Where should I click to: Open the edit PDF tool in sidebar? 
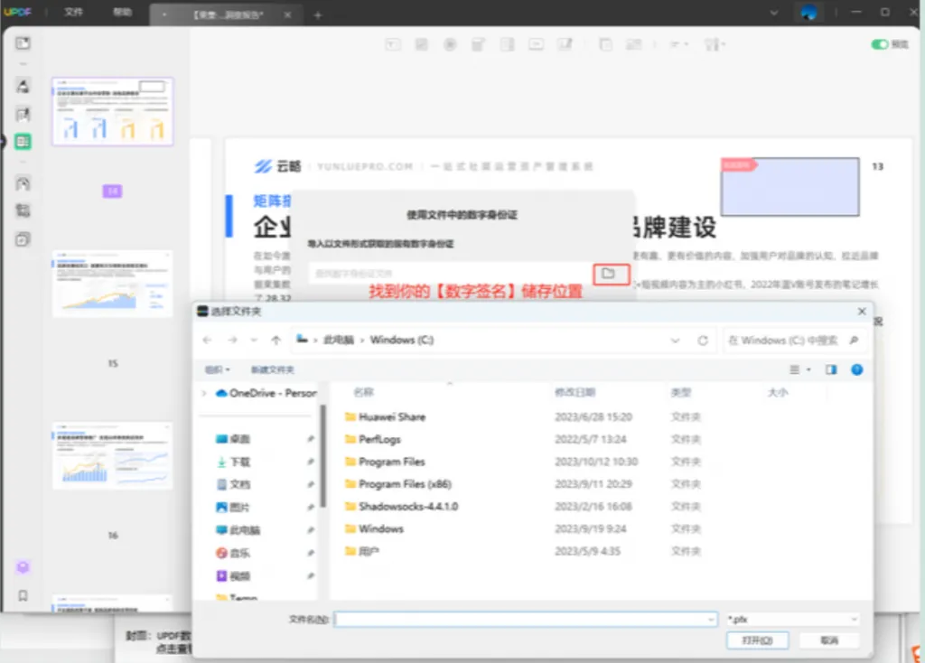(x=23, y=114)
